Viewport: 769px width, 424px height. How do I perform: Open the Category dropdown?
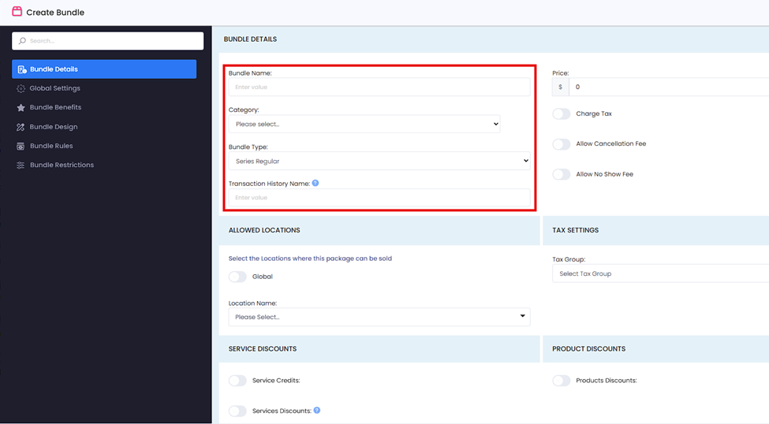click(x=364, y=124)
